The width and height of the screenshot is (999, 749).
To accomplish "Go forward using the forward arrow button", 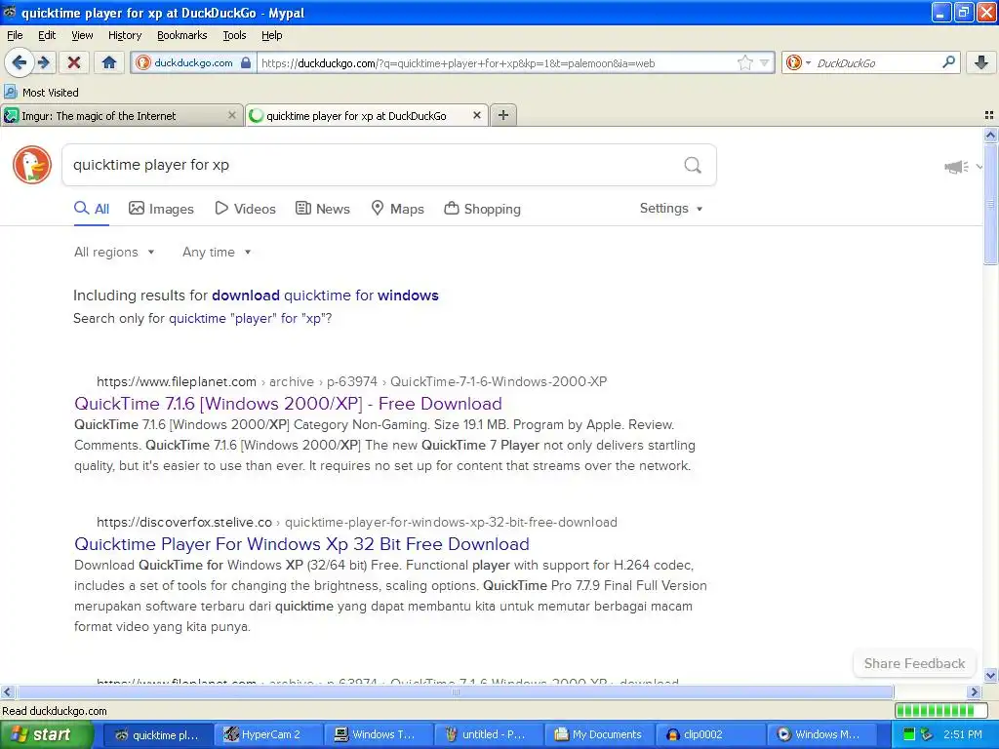I will click(x=44, y=62).
